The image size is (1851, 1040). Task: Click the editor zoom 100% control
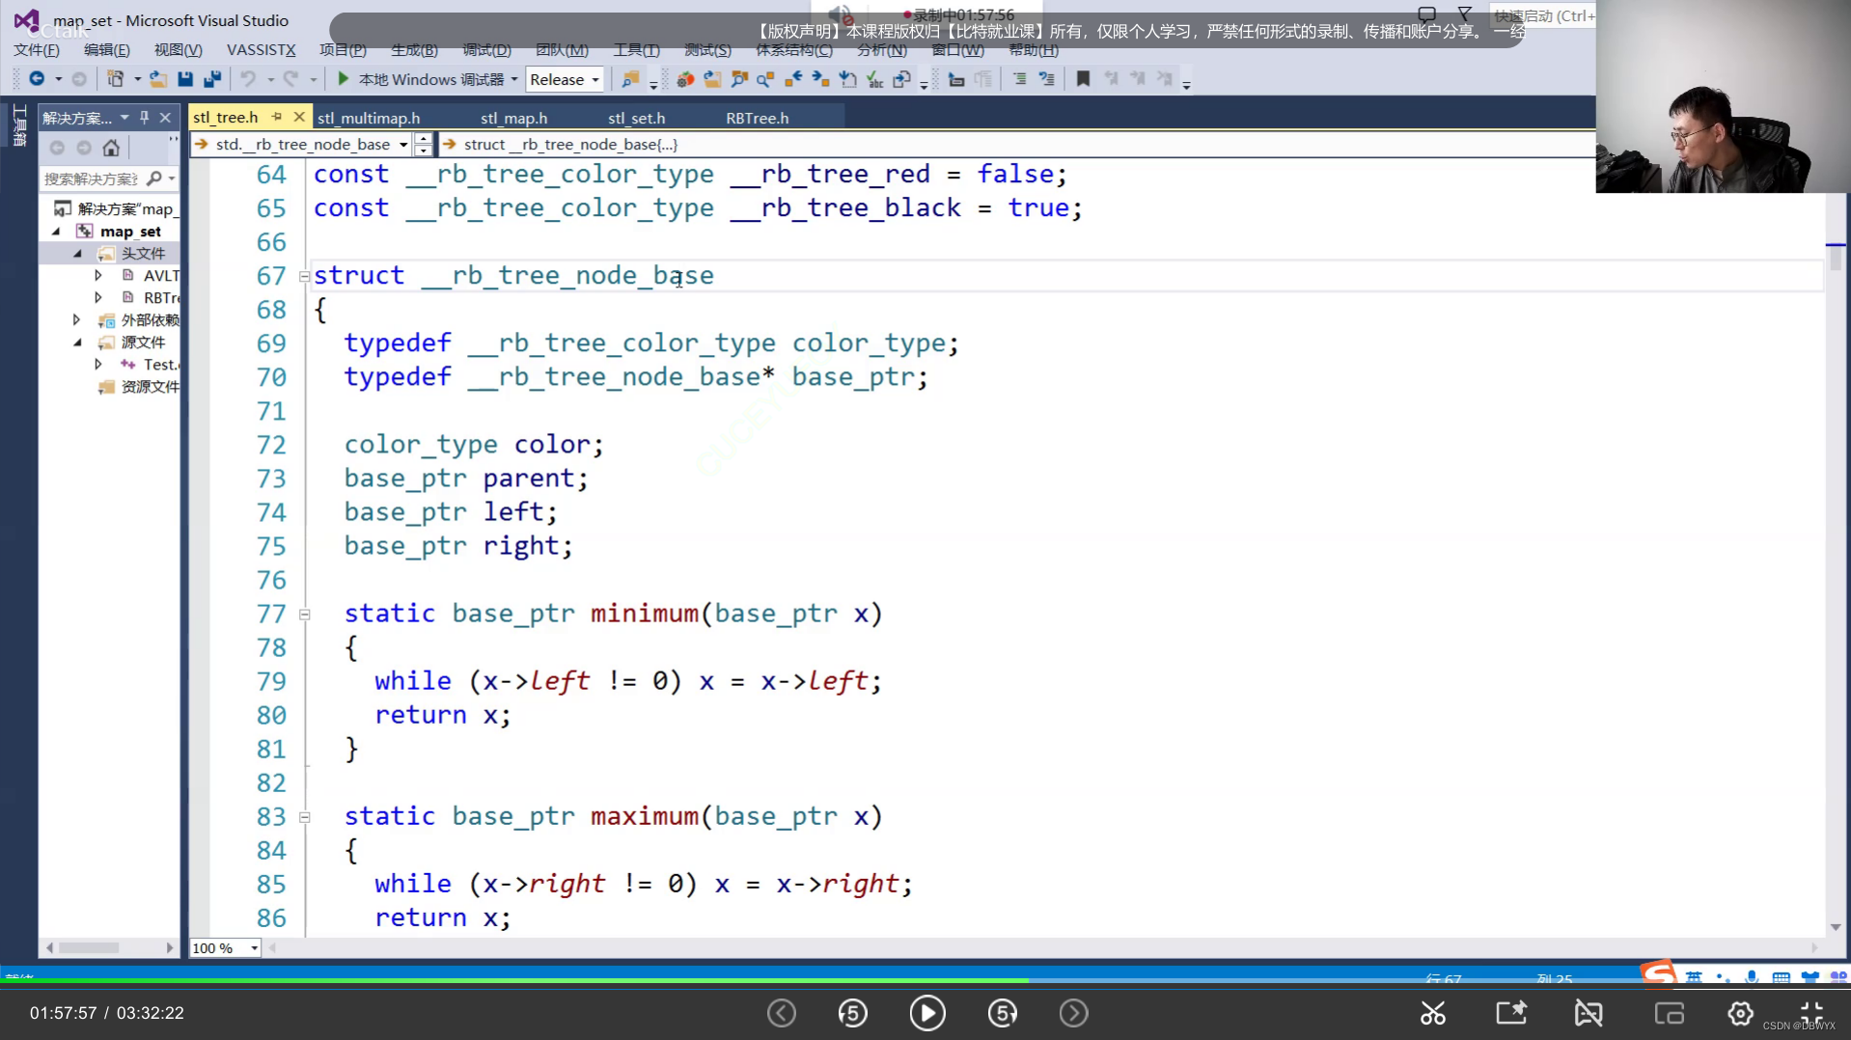point(222,948)
